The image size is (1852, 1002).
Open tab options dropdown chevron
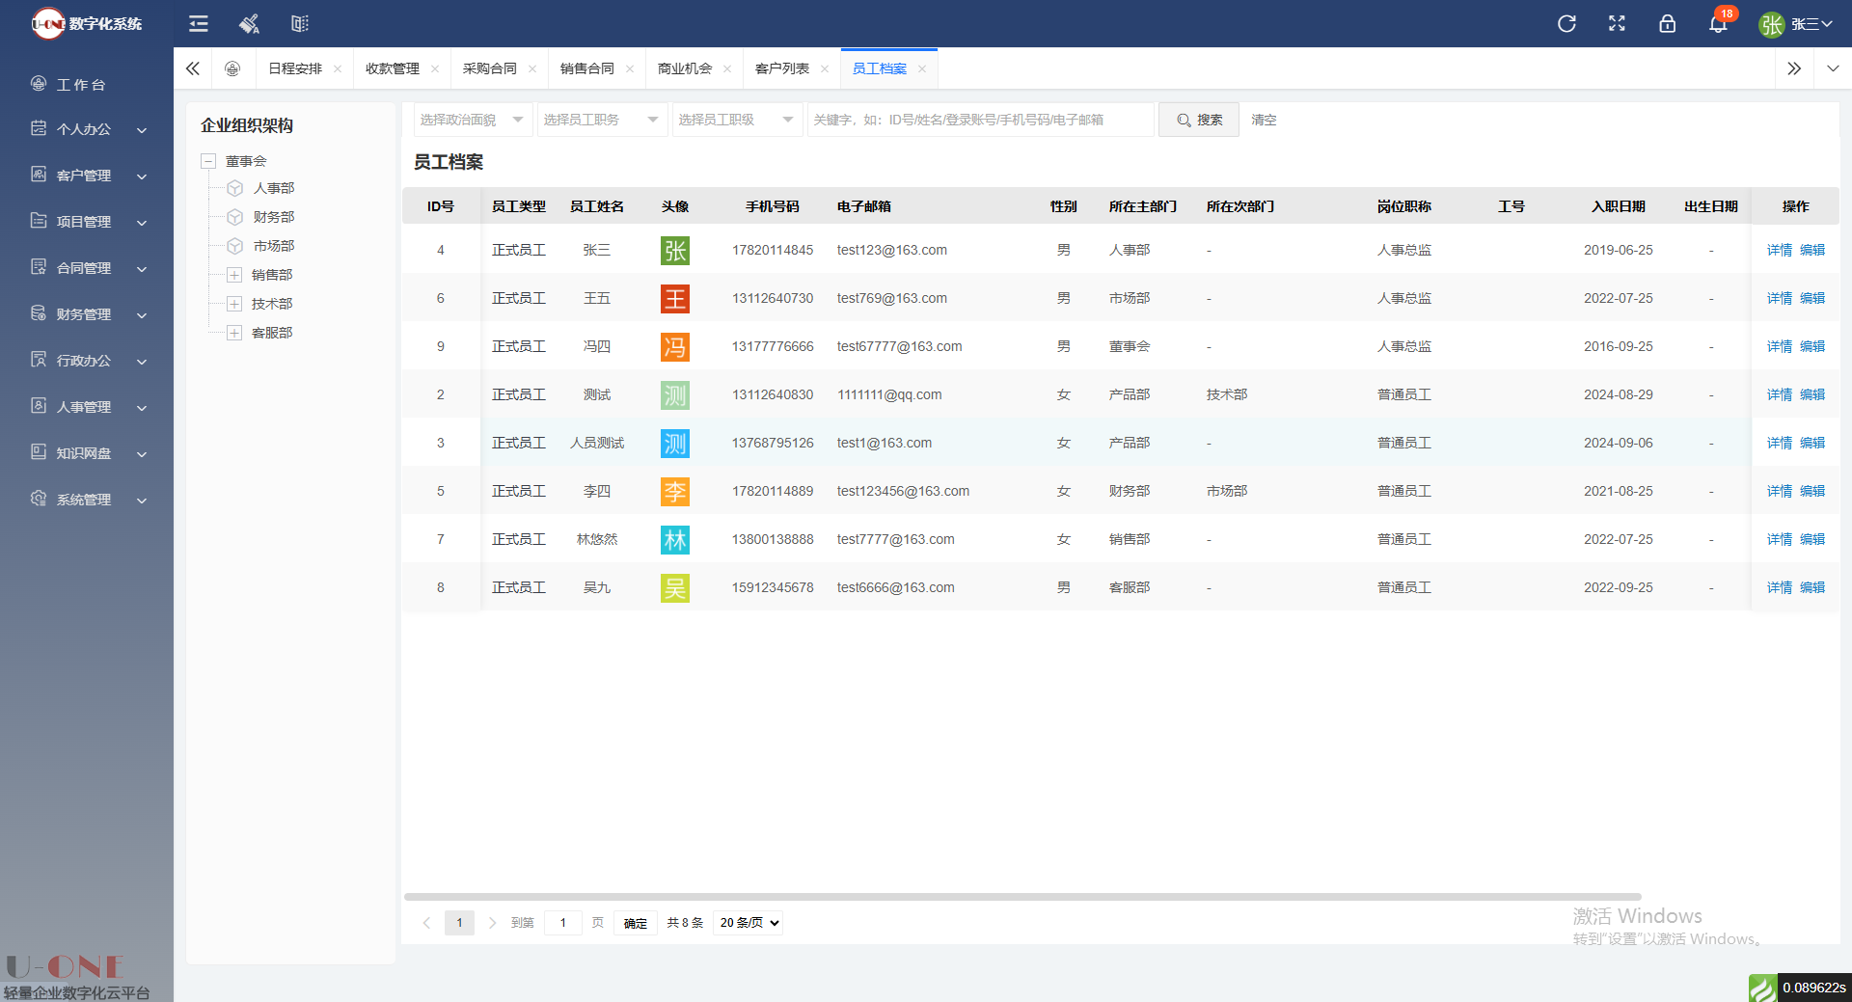1833,68
